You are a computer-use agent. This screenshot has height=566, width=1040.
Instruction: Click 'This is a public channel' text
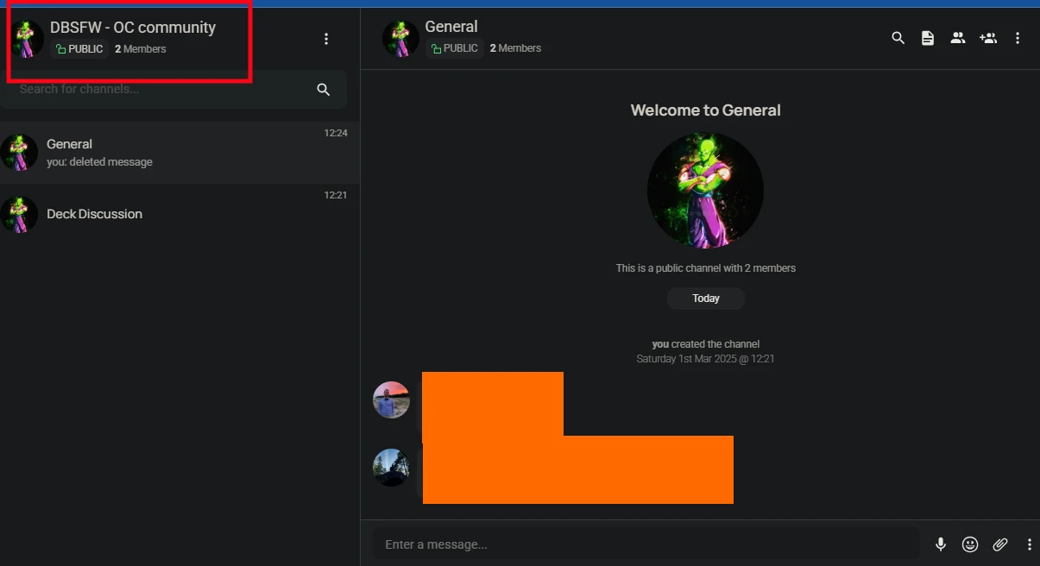coord(706,268)
